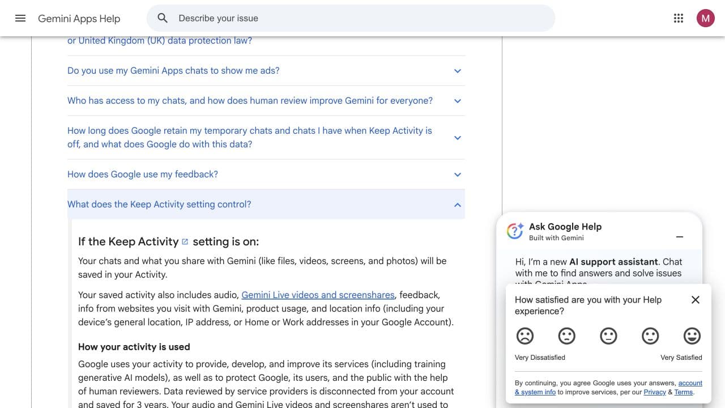The height and width of the screenshot is (408, 725).
Task: Expand the feedback question chevron
Action: tap(458, 175)
